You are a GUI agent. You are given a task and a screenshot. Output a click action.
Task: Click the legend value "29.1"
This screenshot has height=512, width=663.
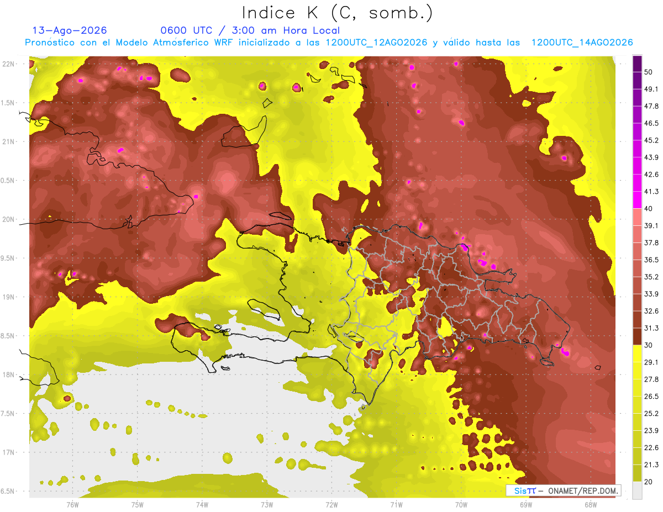point(651,362)
